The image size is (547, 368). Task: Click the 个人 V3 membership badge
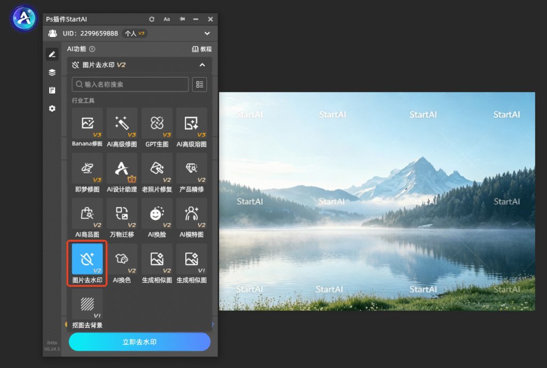click(135, 34)
